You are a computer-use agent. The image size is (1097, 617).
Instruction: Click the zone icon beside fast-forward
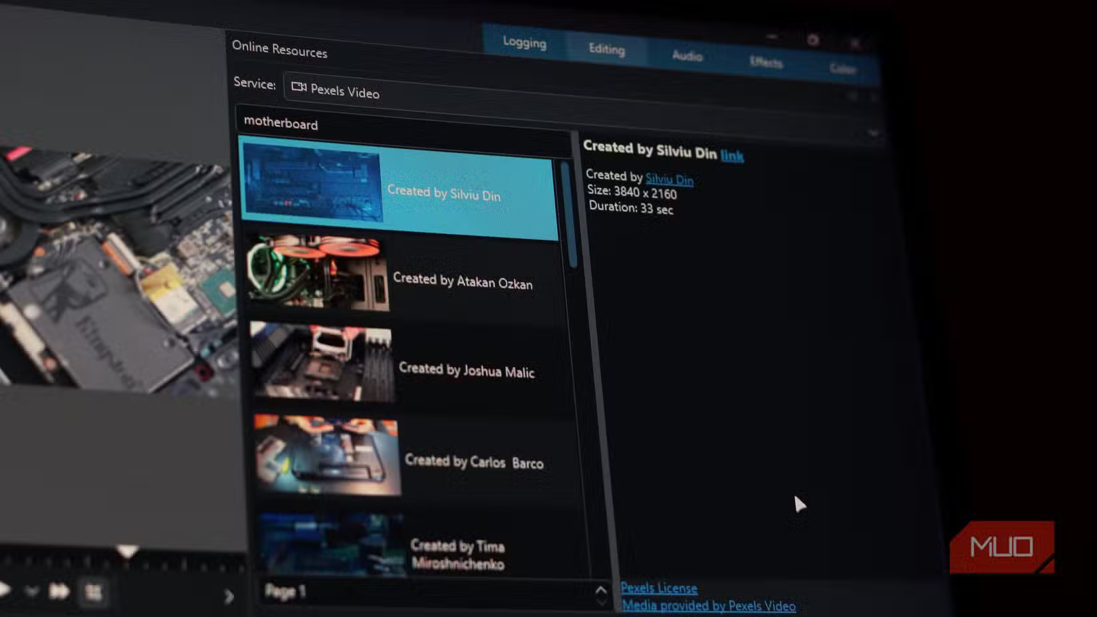tap(93, 592)
